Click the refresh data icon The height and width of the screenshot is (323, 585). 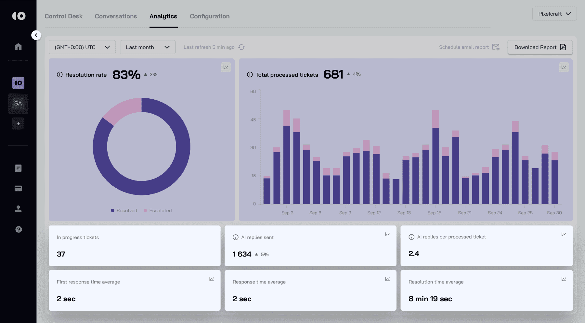pyautogui.click(x=241, y=47)
